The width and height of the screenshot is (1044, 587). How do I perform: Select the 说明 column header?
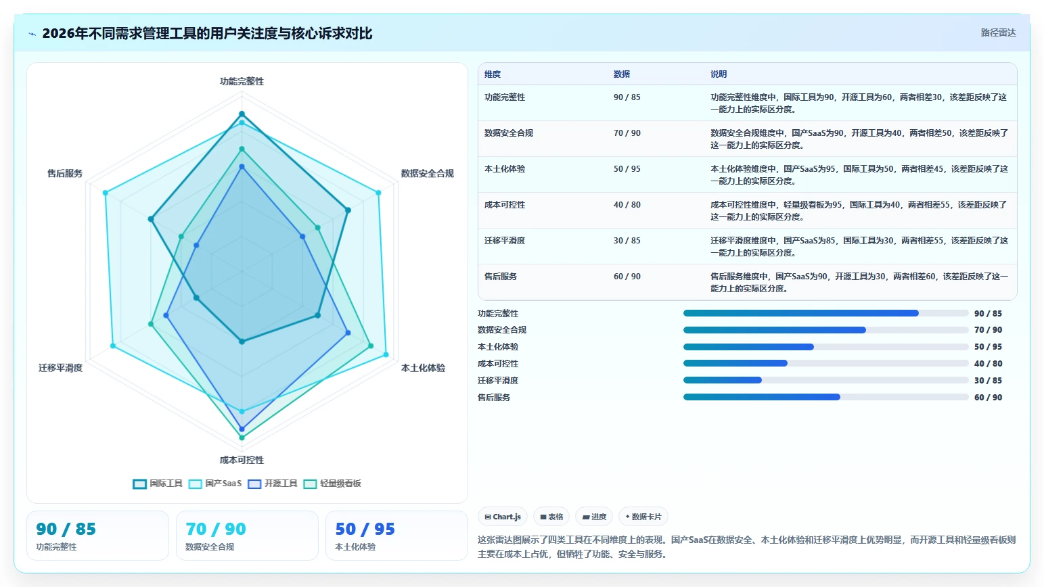click(x=719, y=74)
